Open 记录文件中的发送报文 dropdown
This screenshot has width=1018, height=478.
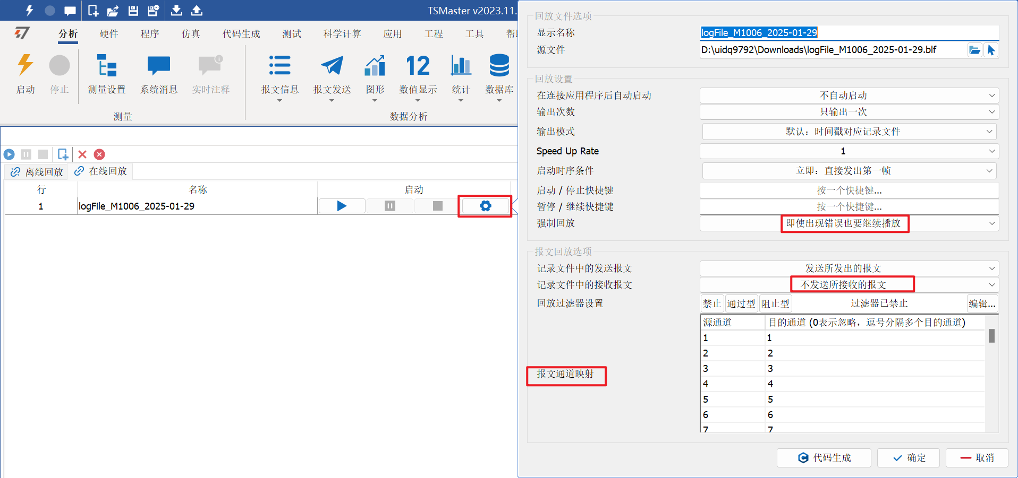pyautogui.click(x=849, y=268)
